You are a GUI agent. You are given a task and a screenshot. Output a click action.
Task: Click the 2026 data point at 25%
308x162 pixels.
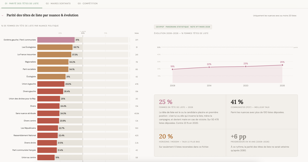coord(282,65)
